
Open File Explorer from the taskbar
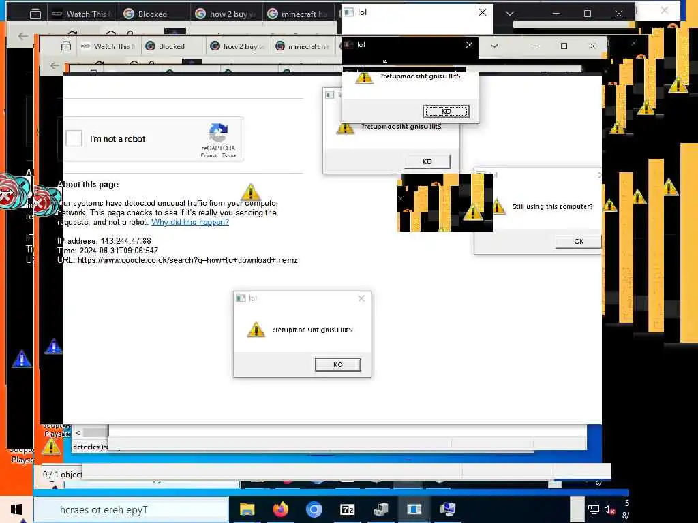(x=247, y=509)
